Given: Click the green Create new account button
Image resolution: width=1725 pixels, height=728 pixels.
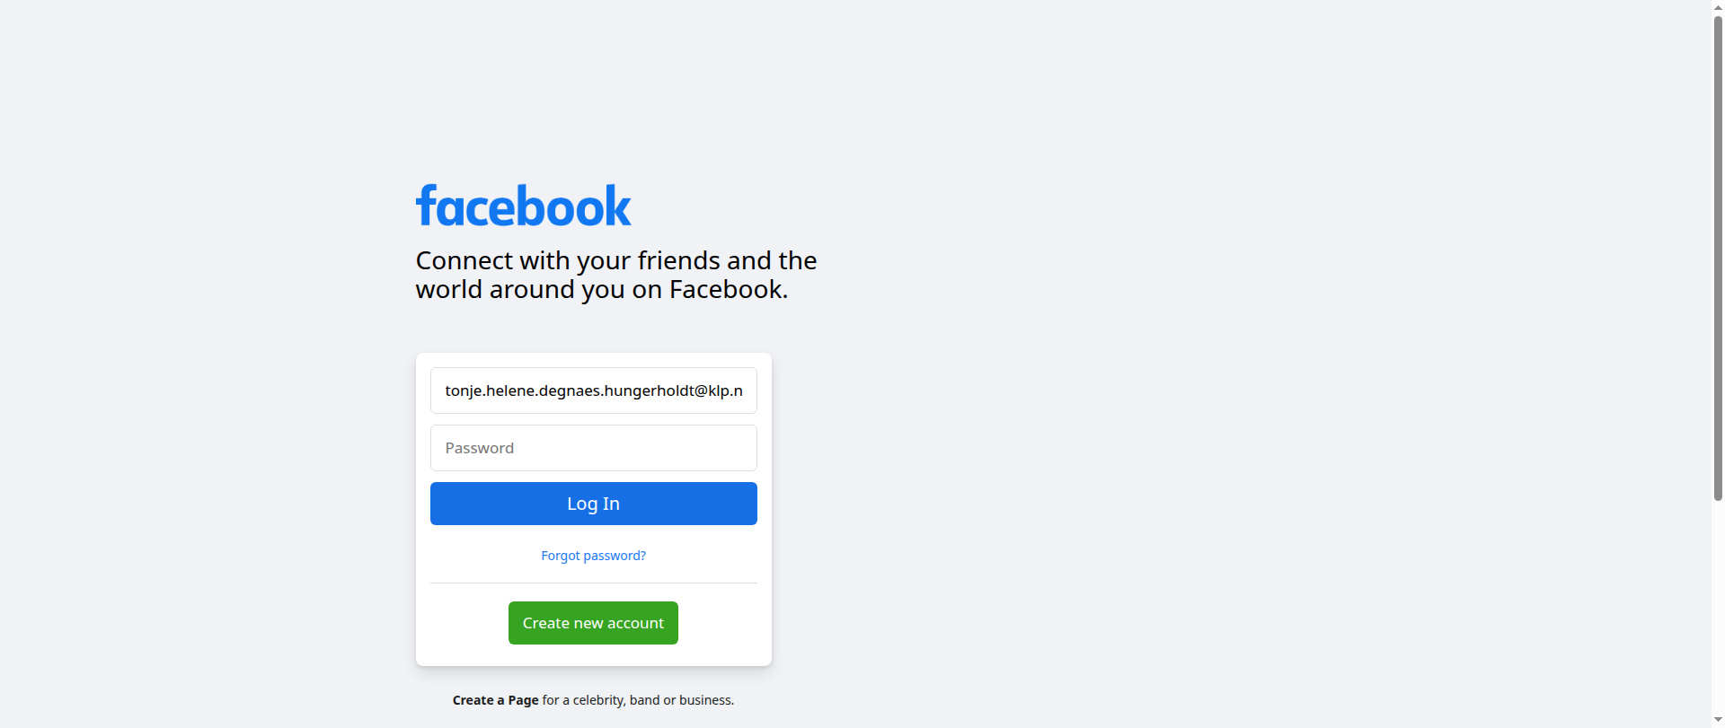Looking at the screenshot, I should [x=593, y=623].
